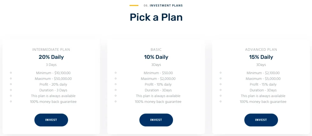Select the "06. Investment Plans" section label
Screen dimensions: 312x136
[x=163, y=5]
